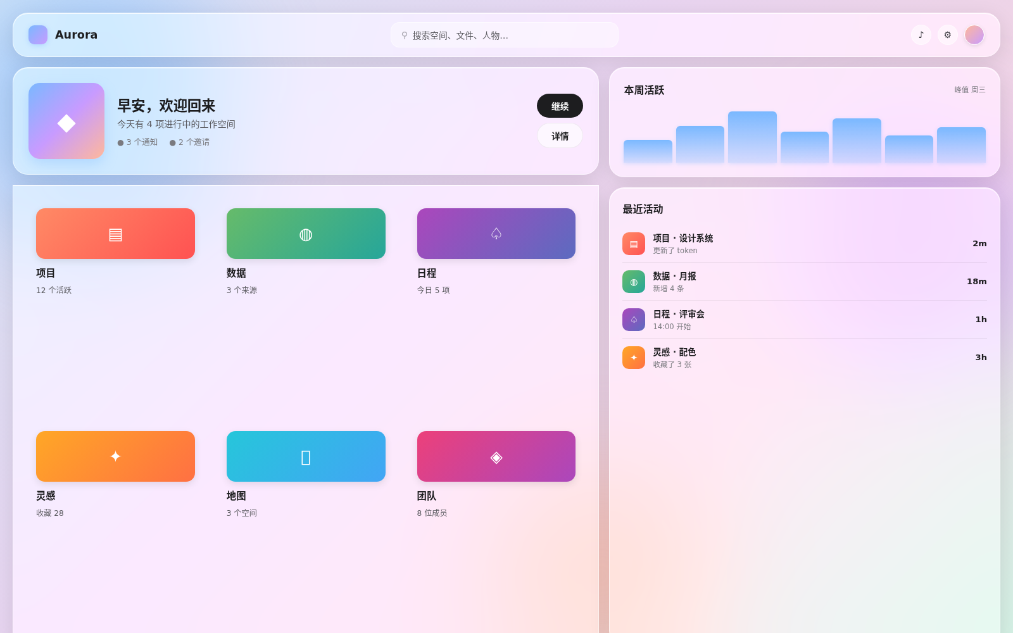Open the 数据 card icon
This screenshot has height=633, width=1013.
pos(306,234)
